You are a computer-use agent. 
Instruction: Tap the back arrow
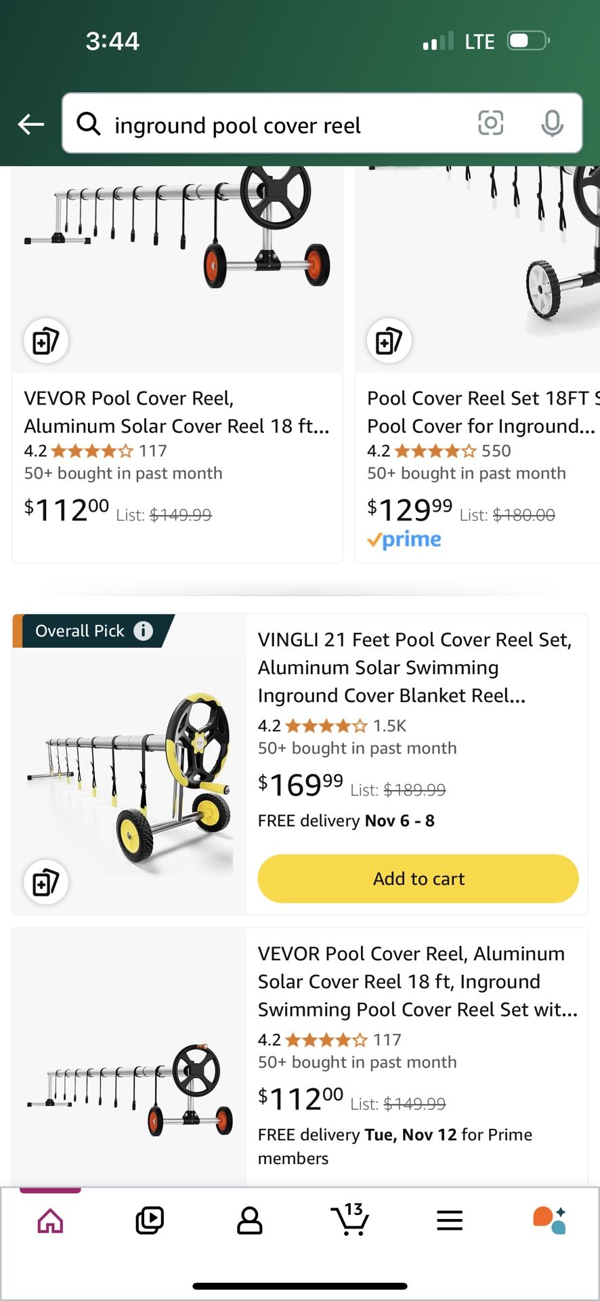coord(31,124)
